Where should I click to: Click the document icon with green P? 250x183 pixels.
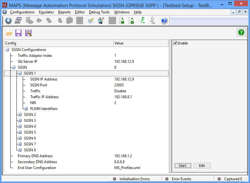(x=131, y=21)
